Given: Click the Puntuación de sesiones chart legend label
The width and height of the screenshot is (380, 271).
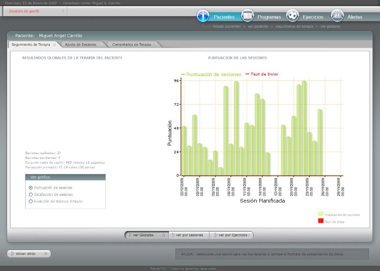Looking at the screenshot, I should [213, 75].
